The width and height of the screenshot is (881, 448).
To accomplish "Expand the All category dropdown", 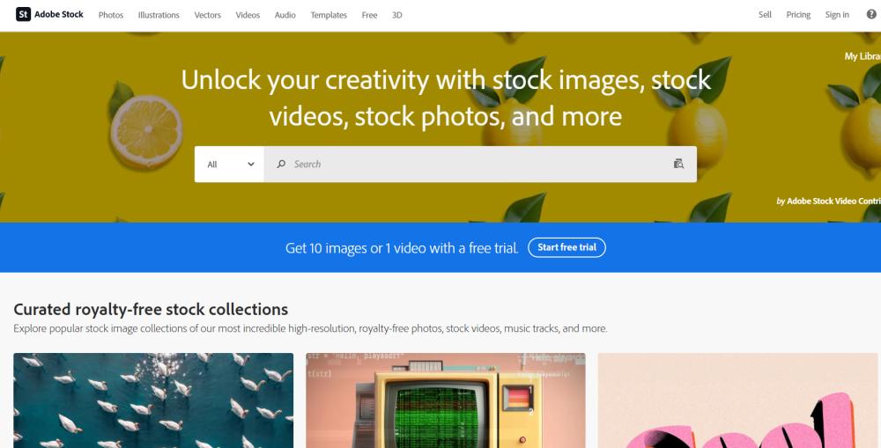I will pyautogui.click(x=229, y=164).
